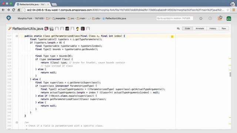
Task: Click the green user avatar icon
Action: pos(229,18)
